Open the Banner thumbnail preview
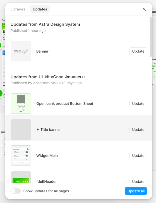 pos(21,51)
